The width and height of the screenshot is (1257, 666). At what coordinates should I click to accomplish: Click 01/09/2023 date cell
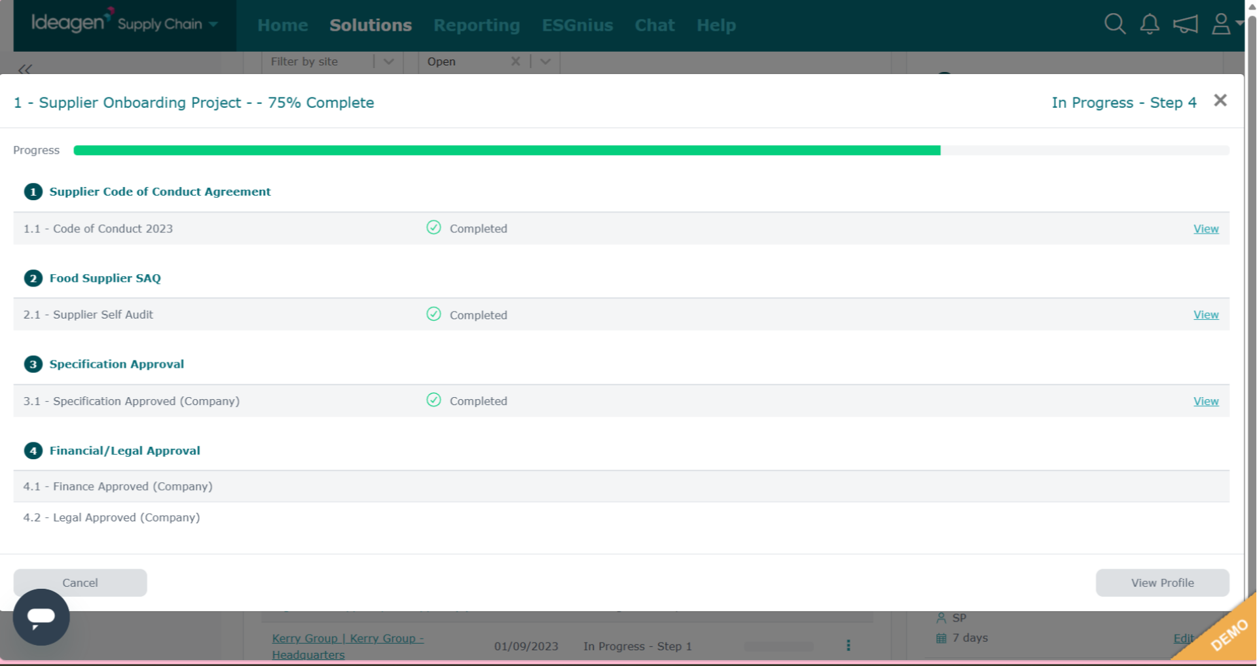[526, 646]
